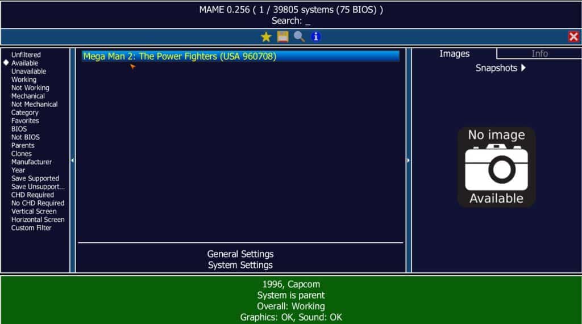Viewport: 582px width, 324px height.
Task: Filter by Vertical Screen
Action: tap(34, 211)
